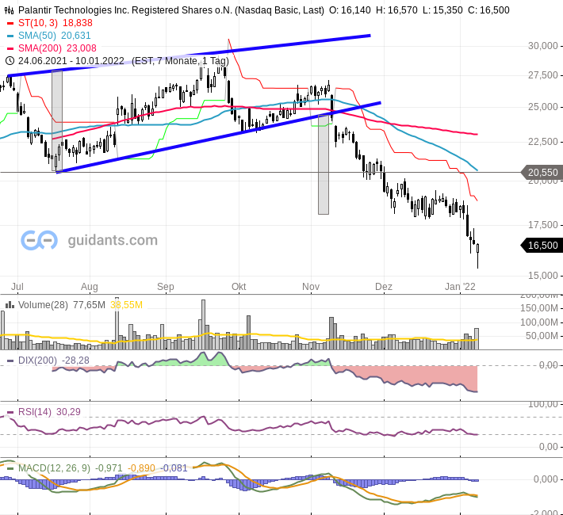Click the Jan '22 label on time axis

460,286
